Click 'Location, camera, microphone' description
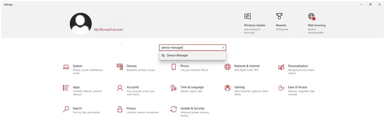This screenshot has height=120, width=385. pyautogui.click(x=143, y=113)
